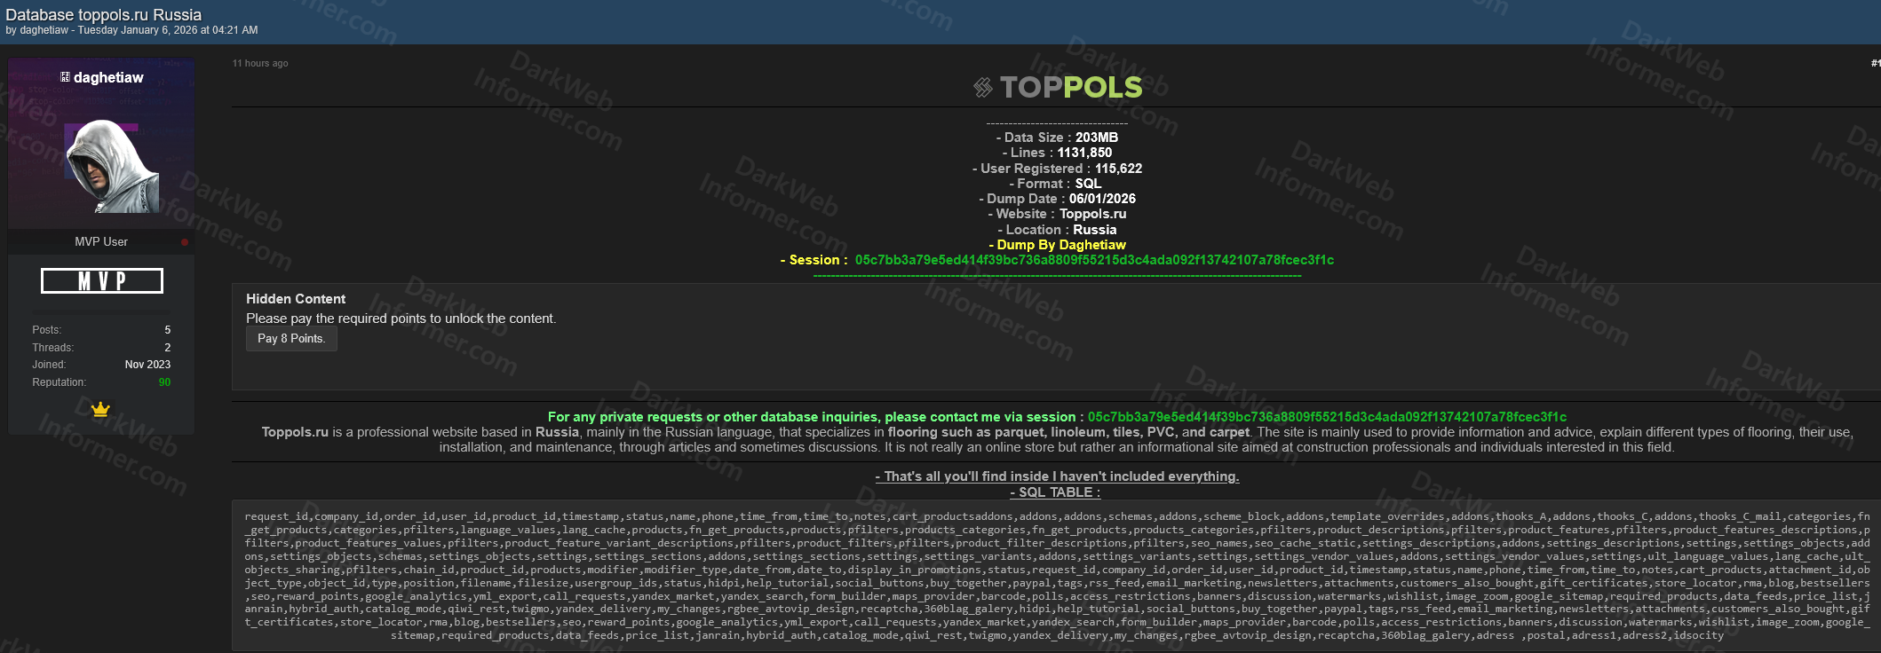The height and width of the screenshot is (653, 1881).
Task: Click author name in thread header byline
Action: [44, 30]
